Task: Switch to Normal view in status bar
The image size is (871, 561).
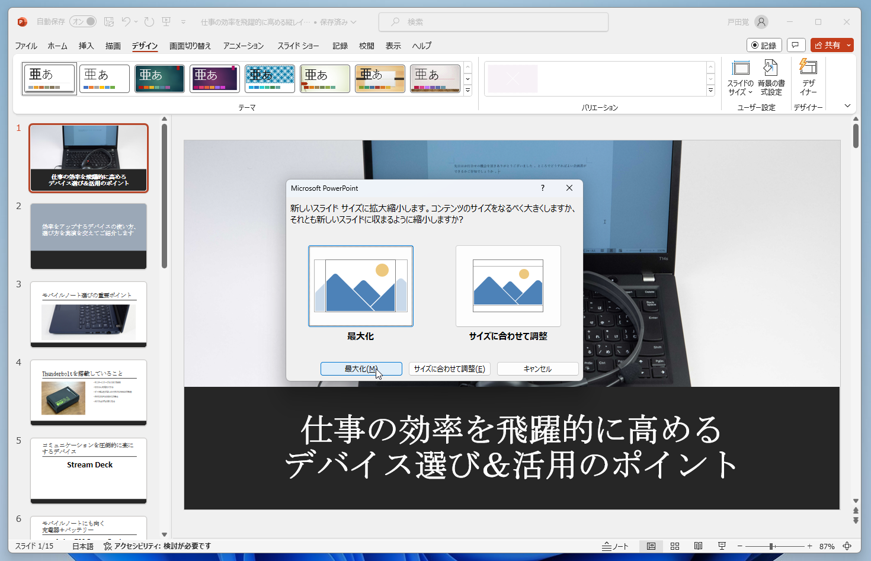Action: tap(651, 546)
